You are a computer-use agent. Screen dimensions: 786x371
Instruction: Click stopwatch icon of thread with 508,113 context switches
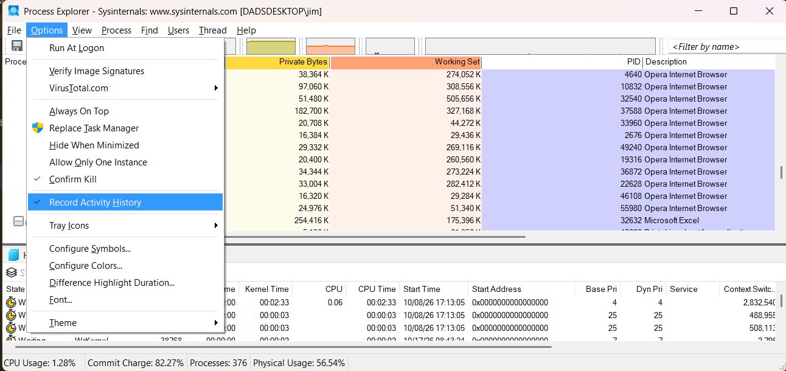[x=12, y=328]
